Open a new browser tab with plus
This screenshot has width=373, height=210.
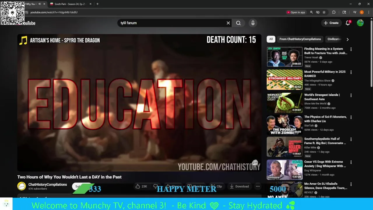tap(97, 4)
